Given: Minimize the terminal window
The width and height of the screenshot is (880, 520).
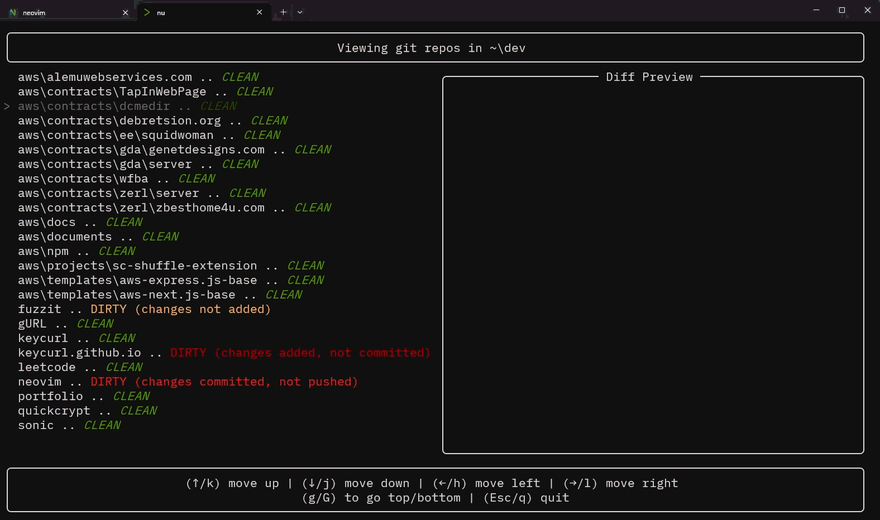Looking at the screenshot, I should (x=816, y=10).
